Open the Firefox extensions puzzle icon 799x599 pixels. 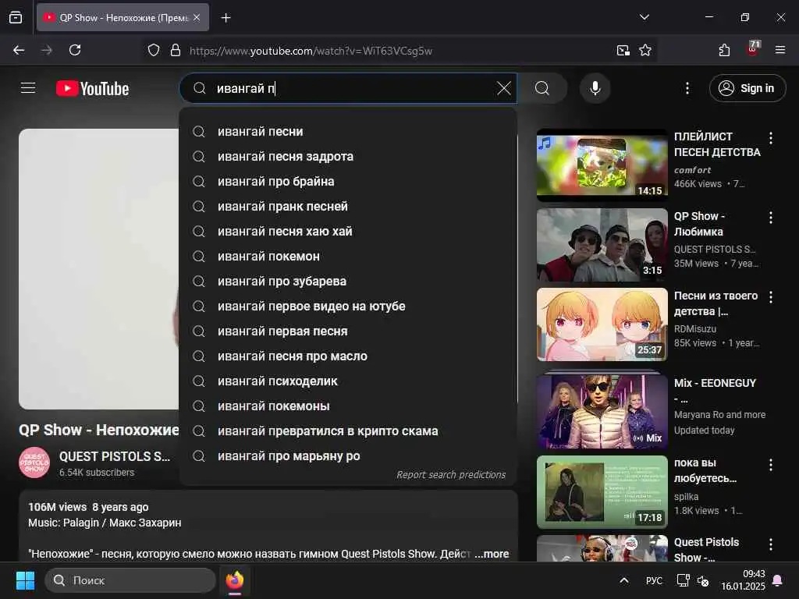pos(724,50)
